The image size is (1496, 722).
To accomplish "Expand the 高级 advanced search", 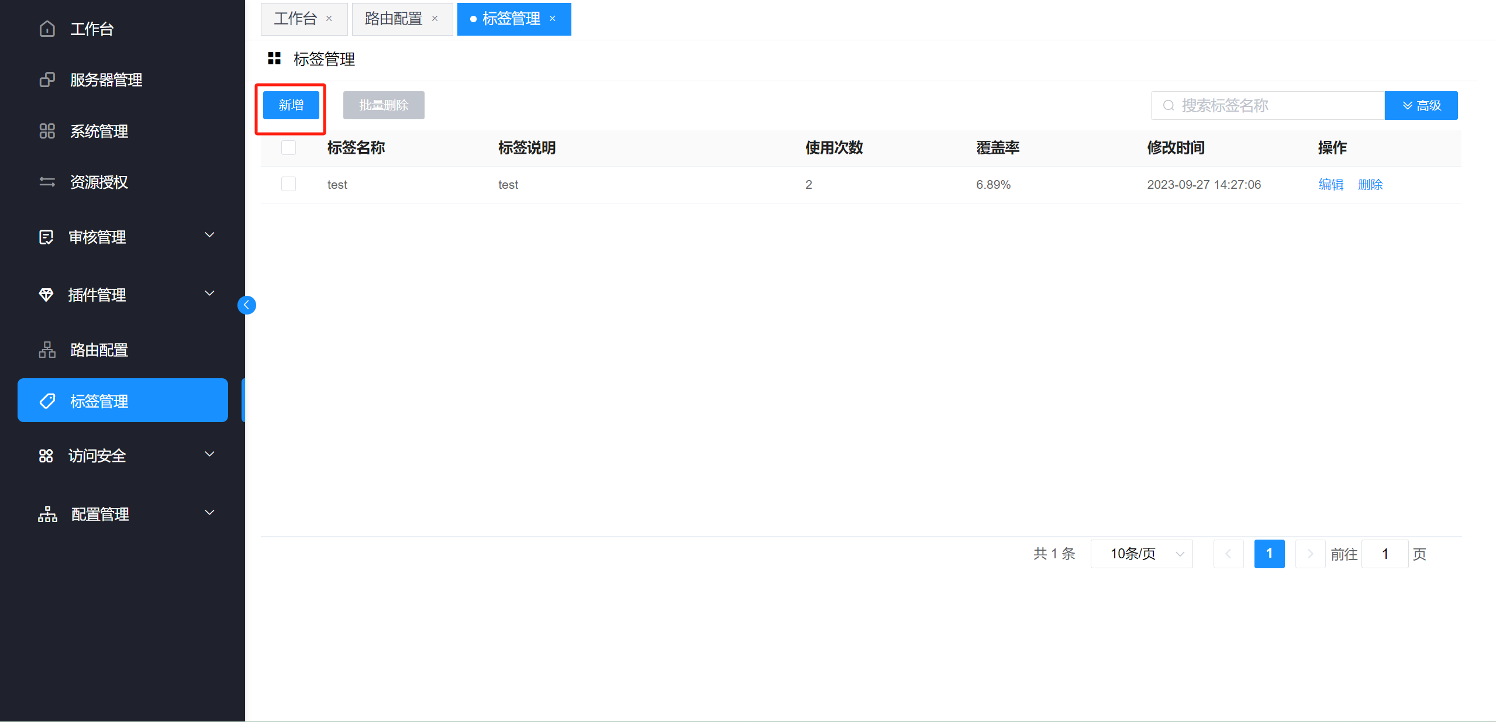I will click(x=1421, y=105).
